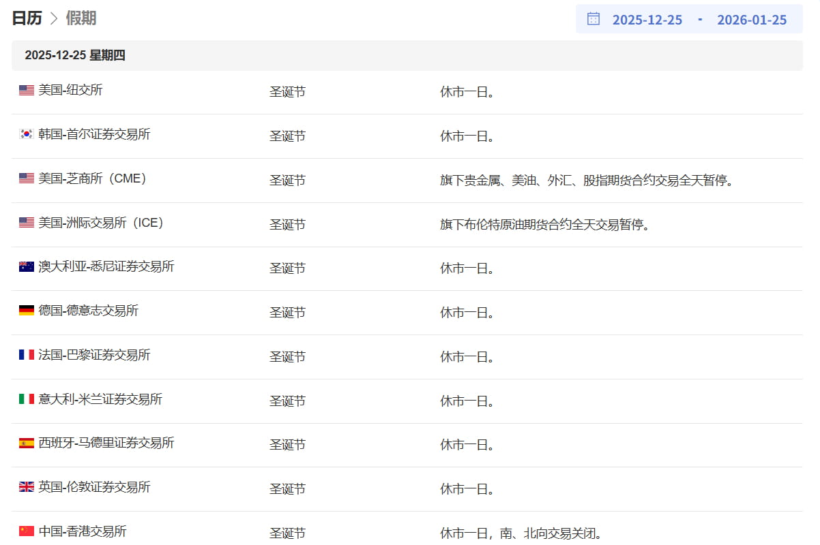Click 圣诞节 in the 米兰证券交易所 row
The width and height of the screenshot is (820, 545).
287,401
